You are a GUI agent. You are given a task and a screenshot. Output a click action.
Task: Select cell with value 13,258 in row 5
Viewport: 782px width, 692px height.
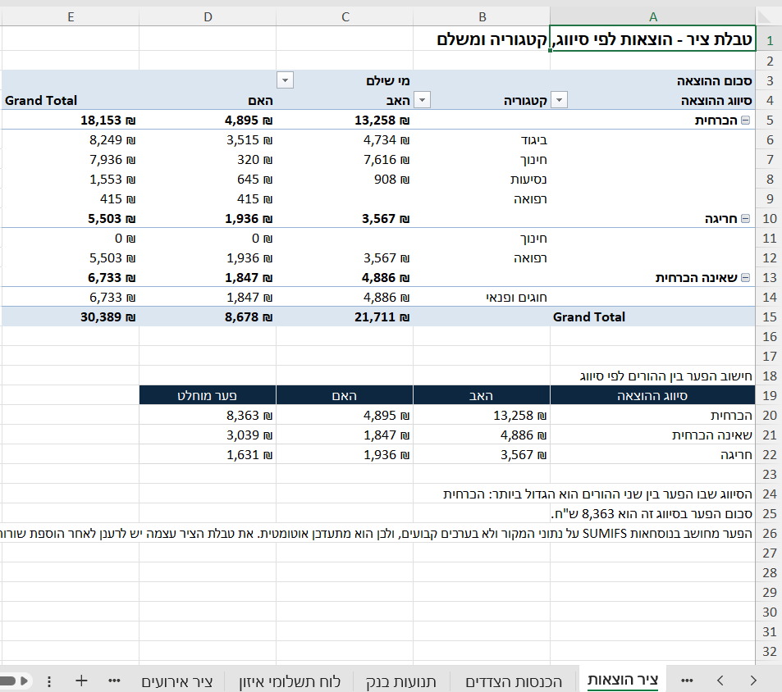[x=345, y=120]
